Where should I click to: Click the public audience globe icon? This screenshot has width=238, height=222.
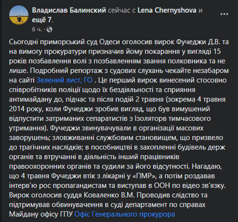tap(49, 29)
